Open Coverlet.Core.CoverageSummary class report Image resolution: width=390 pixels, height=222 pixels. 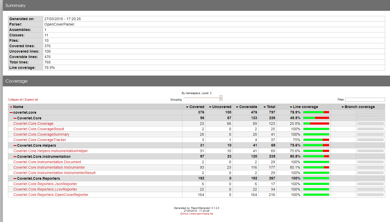point(41,134)
